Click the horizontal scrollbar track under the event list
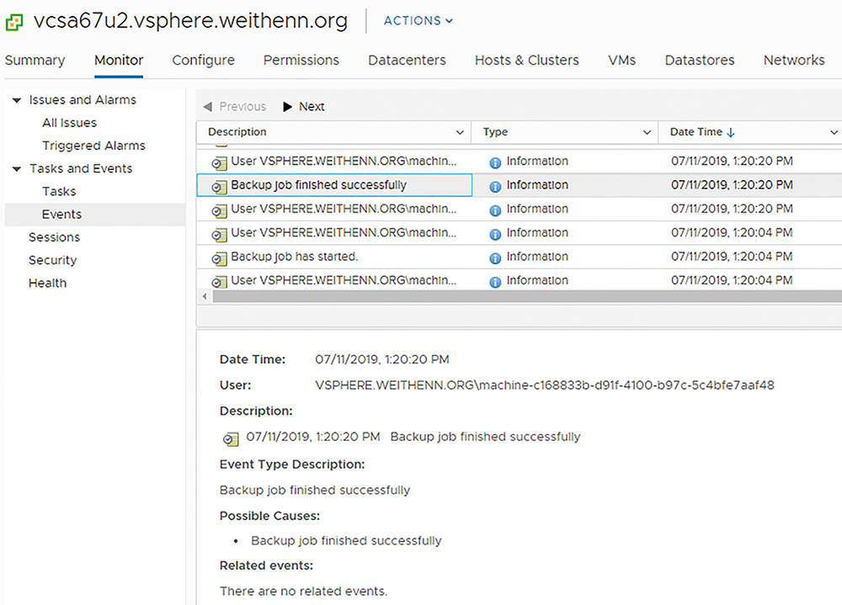The height and width of the screenshot is (605, 842). coord(526,296)
